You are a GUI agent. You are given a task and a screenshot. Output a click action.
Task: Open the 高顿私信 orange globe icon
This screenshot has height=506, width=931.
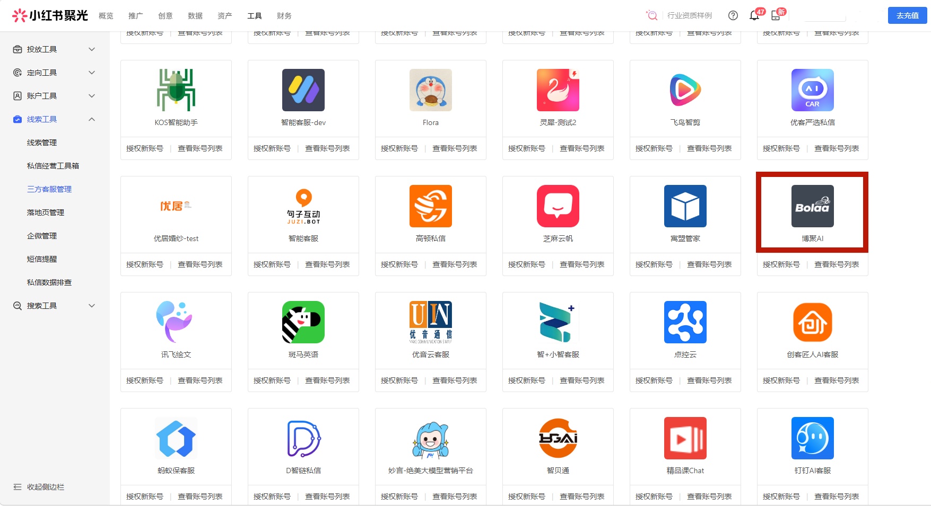tap(431, 206)
